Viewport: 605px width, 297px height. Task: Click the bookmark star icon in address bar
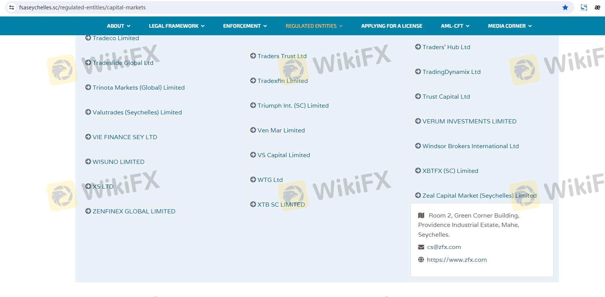pyautogui.click(x=565, y=7)
